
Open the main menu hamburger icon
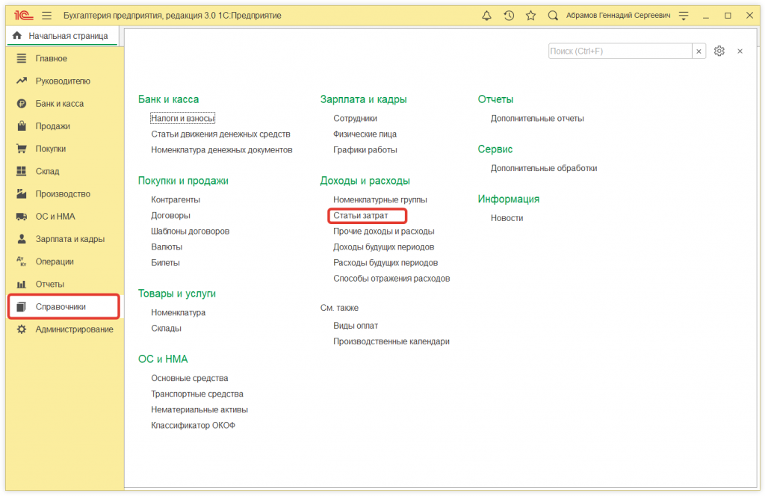[46, 15]
